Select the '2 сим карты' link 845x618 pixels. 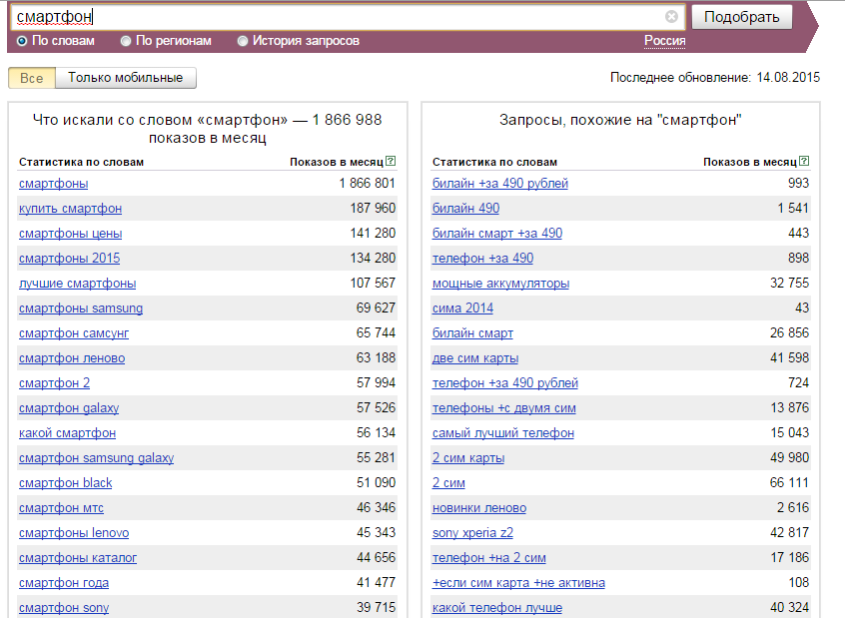(x=468, y=458)
